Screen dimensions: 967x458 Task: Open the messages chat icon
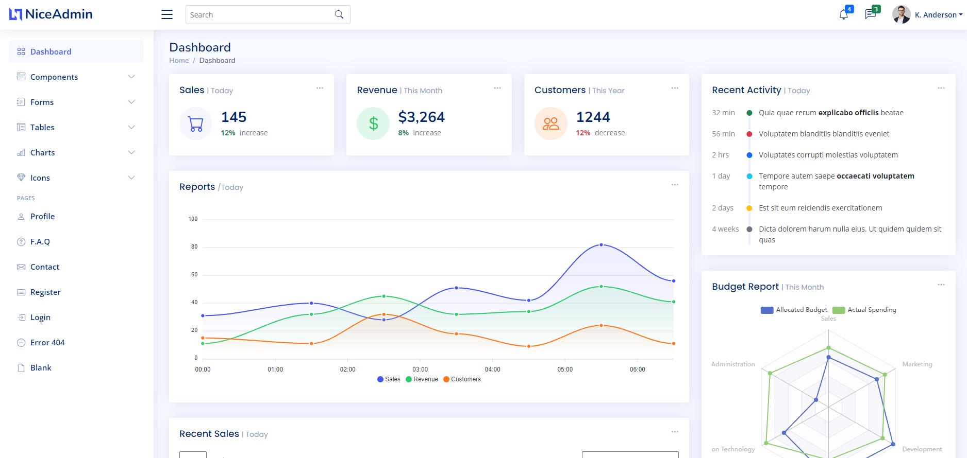tap(871, 14)
